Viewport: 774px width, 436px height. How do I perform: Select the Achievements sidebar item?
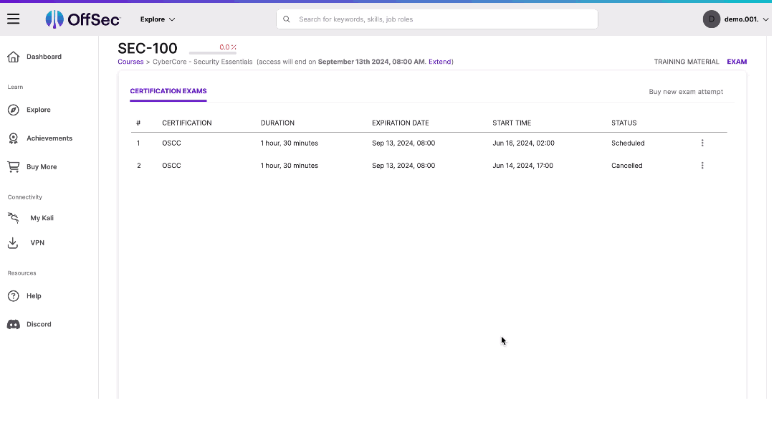49,138
